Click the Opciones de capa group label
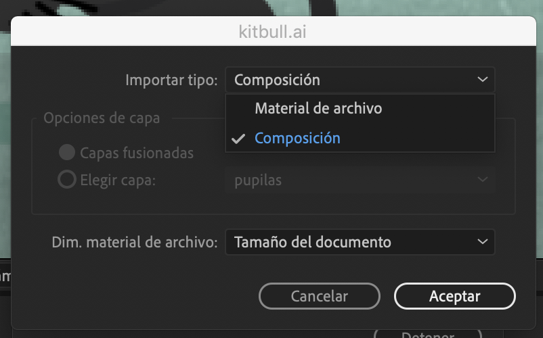Screen dimensions: 543x338 point(102,118)
